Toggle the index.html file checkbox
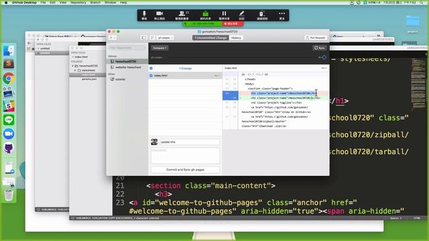This screenshot has height=241, width=429. pyautogui.click(x=151, y=76)
